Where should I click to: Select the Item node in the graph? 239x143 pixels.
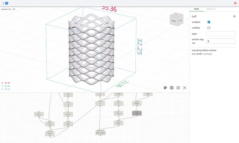(148, 94)
